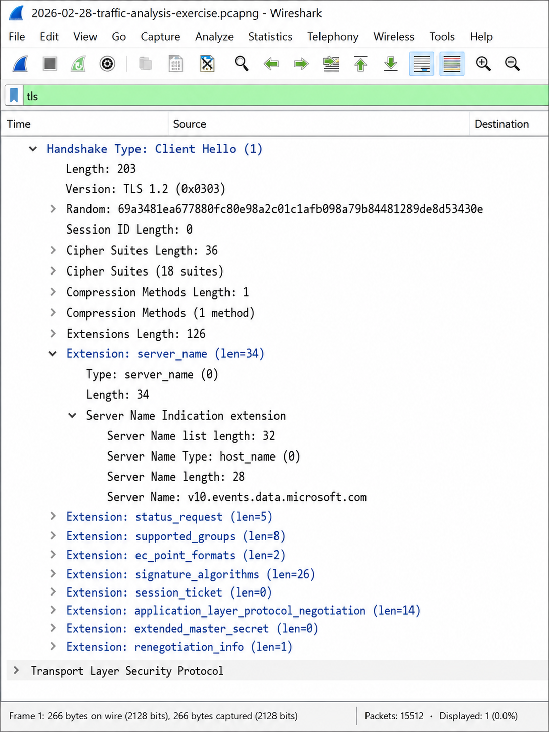Sort by the Destination column header
Screen dimensions: 549x732
point(509,124)
